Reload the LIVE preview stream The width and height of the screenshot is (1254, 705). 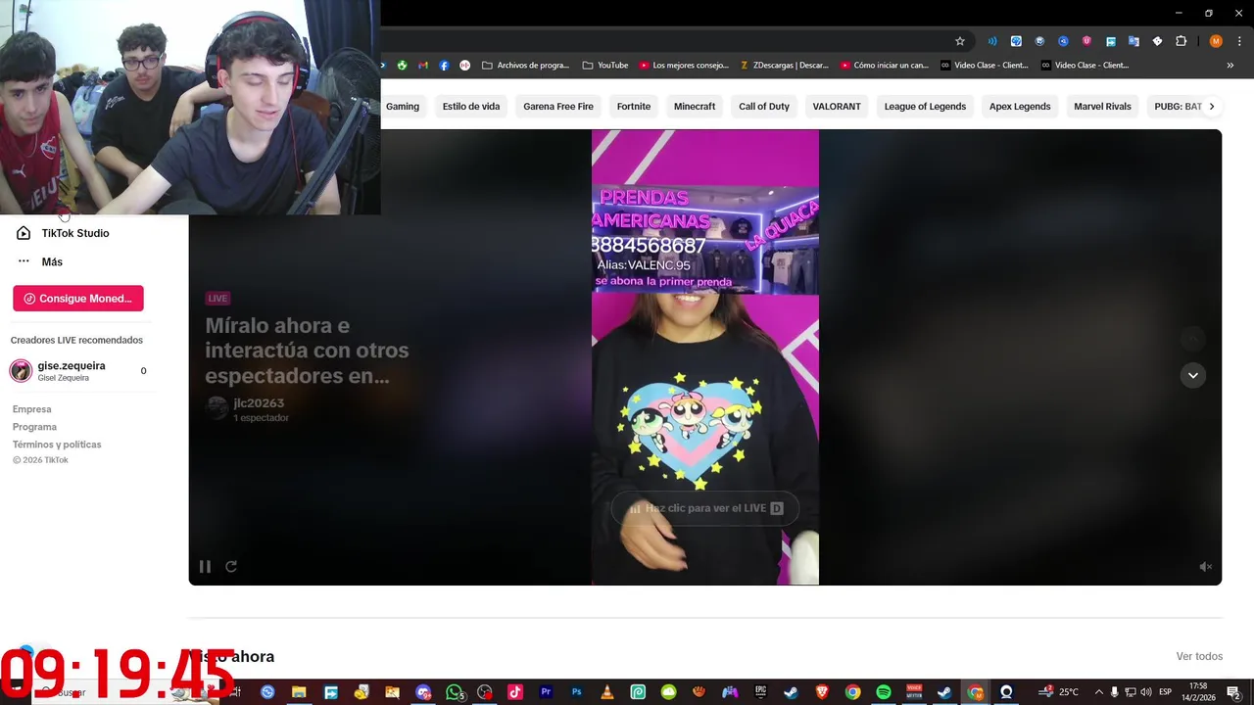(231, 566)
